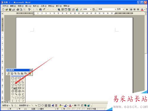Select the Arrow tool on Drawing toolbar
148x111 pixels.
pos(36,105)
